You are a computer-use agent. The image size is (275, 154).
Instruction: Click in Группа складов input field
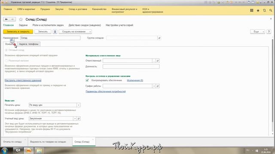132,38
